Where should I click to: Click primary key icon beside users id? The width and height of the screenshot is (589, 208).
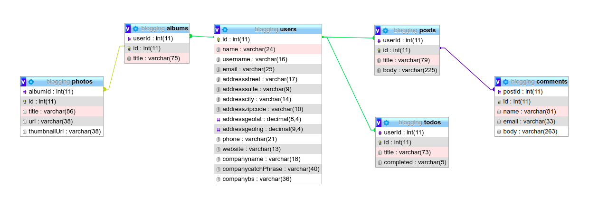click(218, 39)
